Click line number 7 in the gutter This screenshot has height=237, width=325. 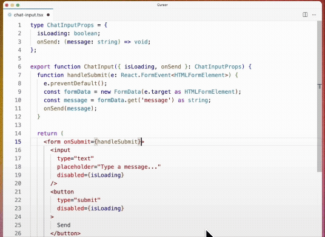click(x=19, y=75)
